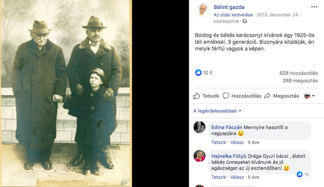Click Válasz under Hajnalka Fütyü's comment
The image size is (324, 187).
(237, 177)
